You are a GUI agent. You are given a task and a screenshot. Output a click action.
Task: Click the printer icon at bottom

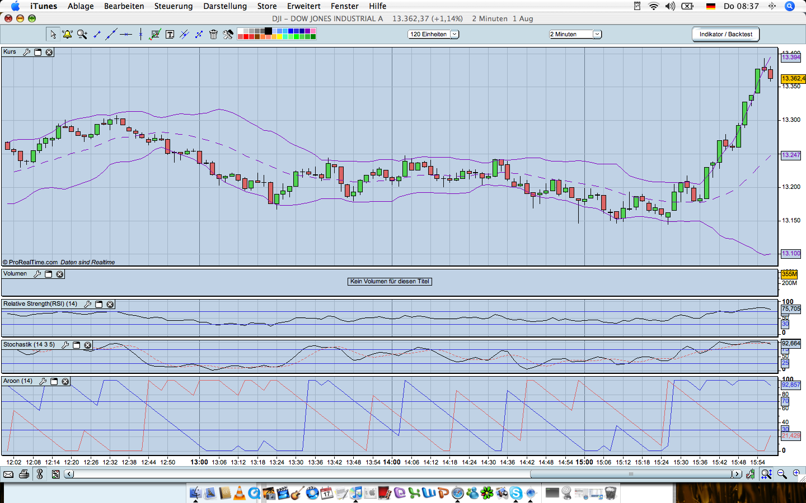click(24, 474)
